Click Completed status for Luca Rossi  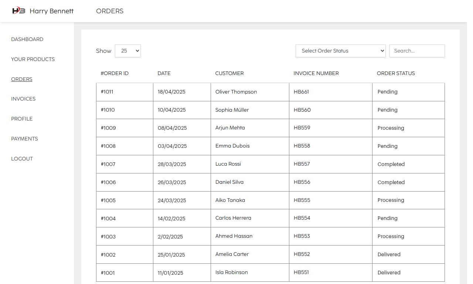tap(391, 164)
